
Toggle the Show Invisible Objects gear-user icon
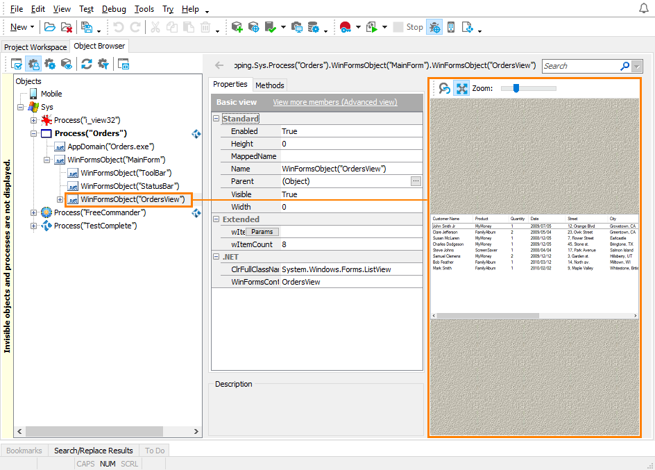coord(33,64)
